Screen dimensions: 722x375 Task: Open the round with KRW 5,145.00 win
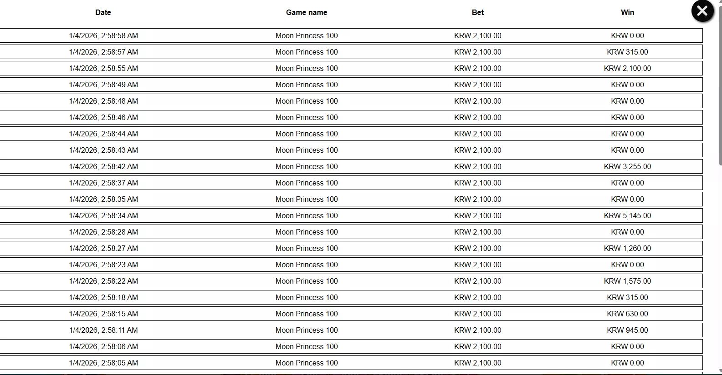tap(351, 215)
